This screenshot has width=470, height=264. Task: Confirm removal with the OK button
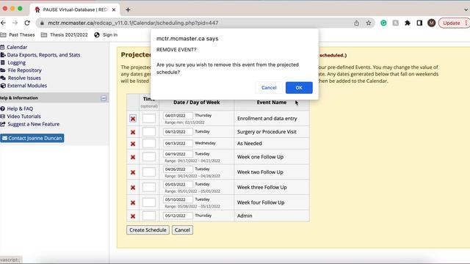(299, 88)
